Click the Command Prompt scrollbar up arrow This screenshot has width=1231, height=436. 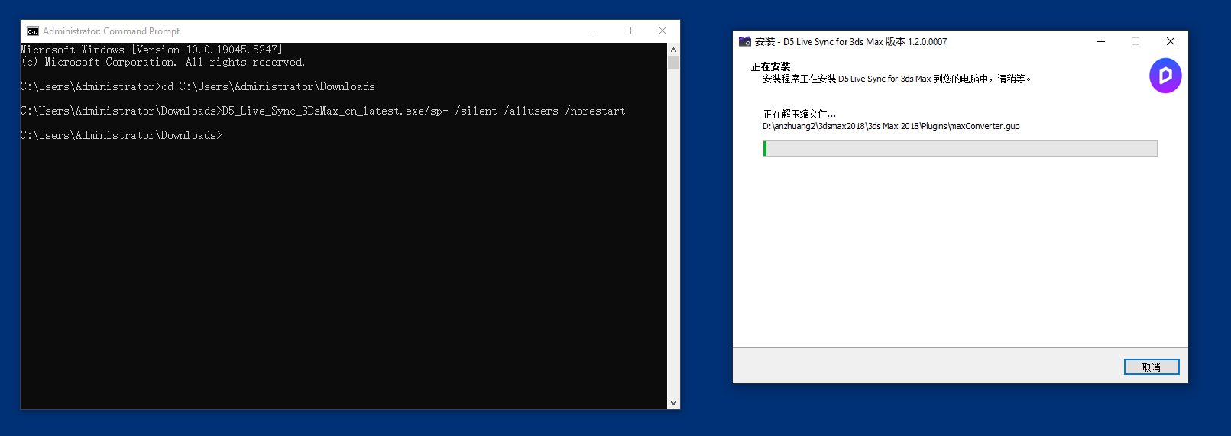(x=673, y=49)
